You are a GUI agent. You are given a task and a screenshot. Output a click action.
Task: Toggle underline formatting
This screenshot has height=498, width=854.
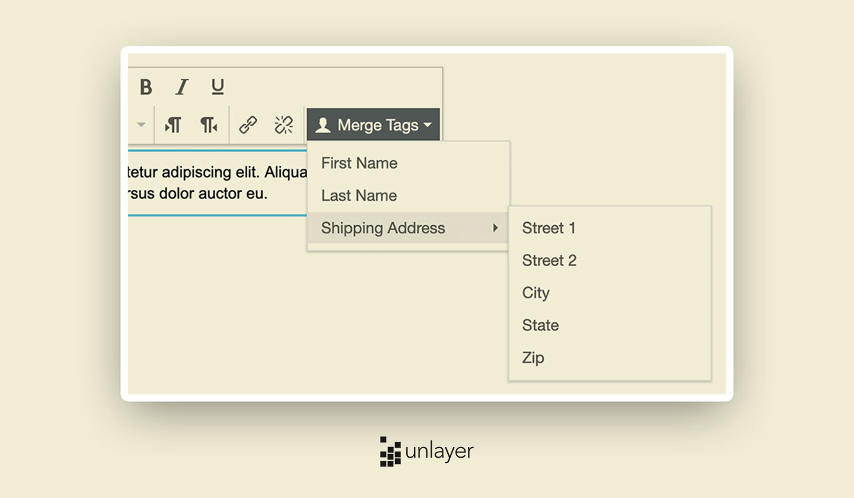pyautogui.click(x=217, y=87)
